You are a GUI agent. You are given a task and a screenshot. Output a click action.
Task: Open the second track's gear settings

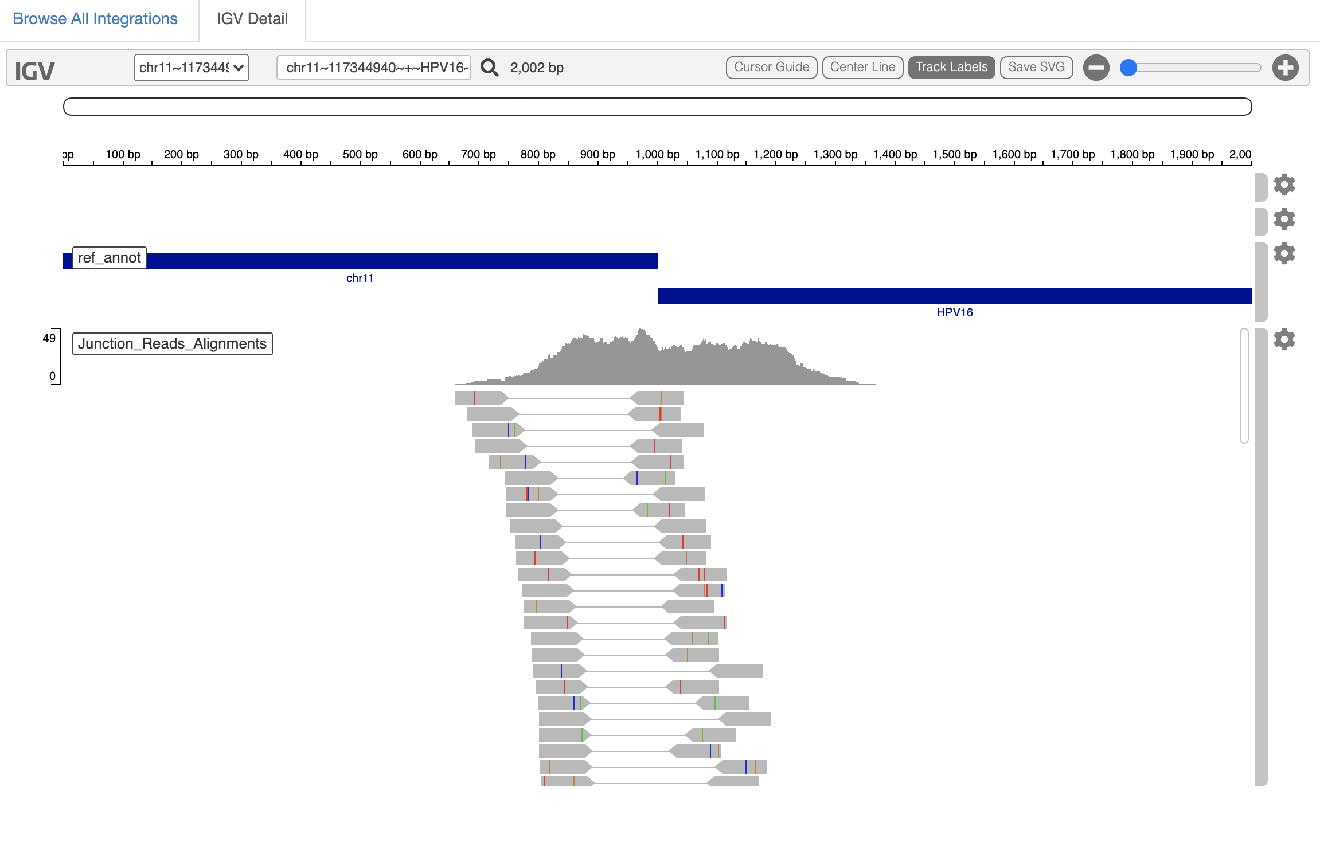(1284, 219)
